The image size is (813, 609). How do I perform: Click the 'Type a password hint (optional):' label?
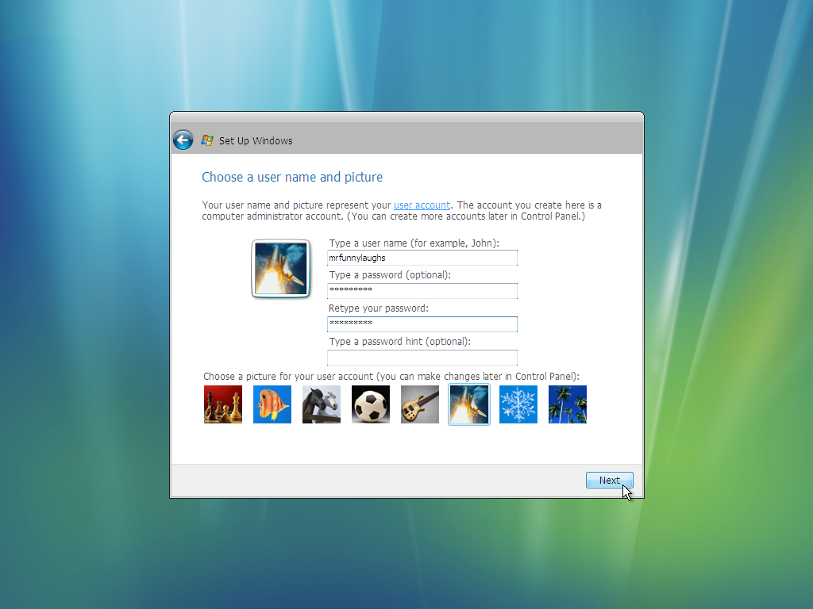tap(400, 342)
